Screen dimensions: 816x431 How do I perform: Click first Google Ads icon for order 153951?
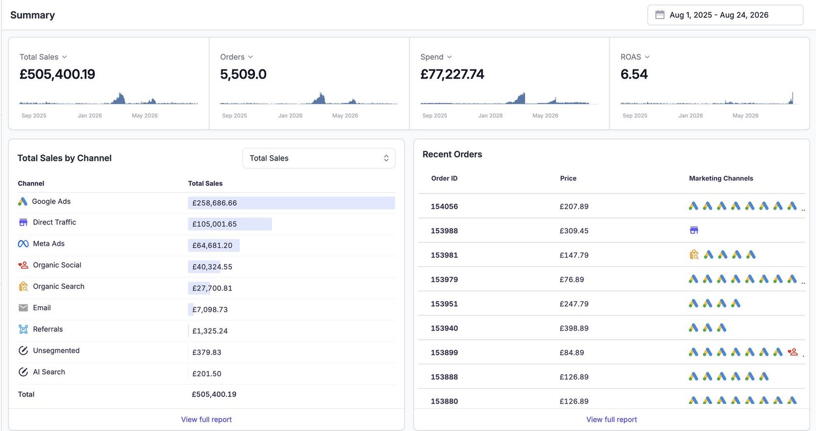694,304
